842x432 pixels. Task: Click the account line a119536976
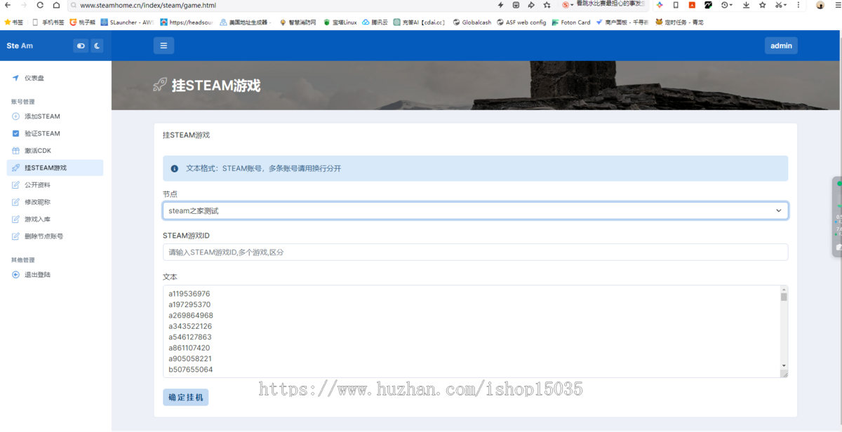[189, 294]
